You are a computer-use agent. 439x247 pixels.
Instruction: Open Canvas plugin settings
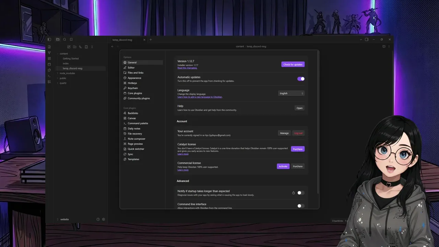click(x=142, y=118)
